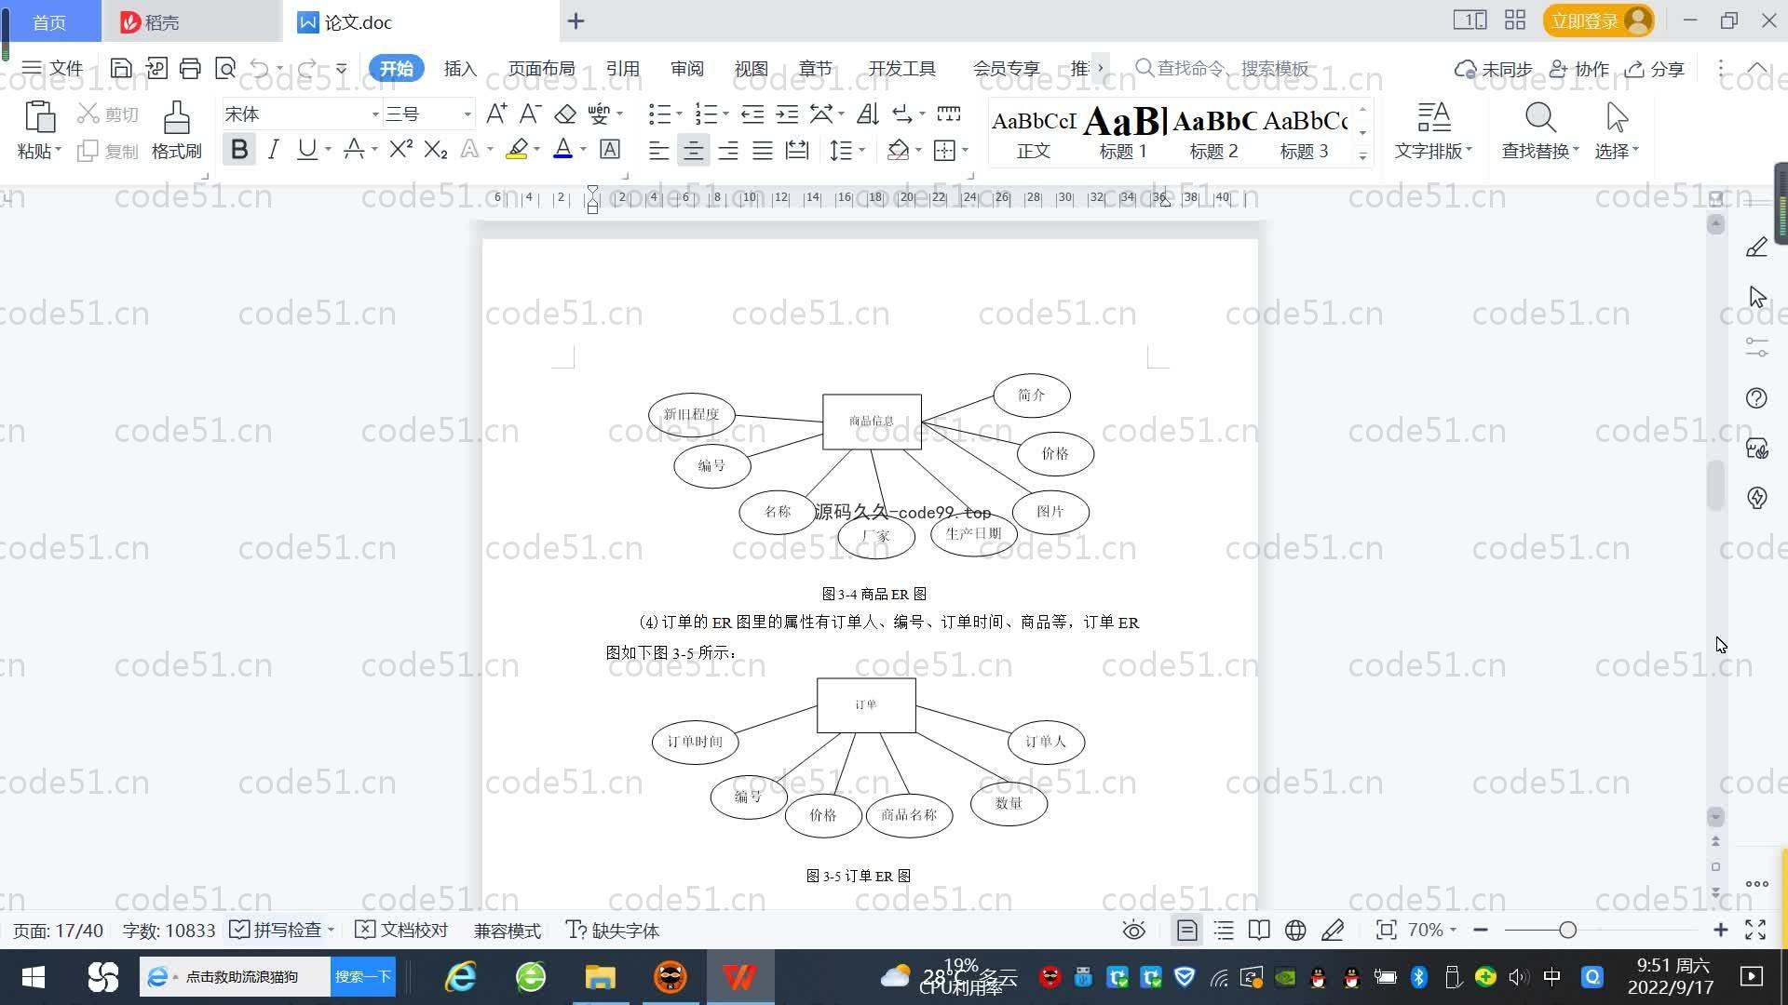Image resolution: width=1788 pixels, height=1005 pixels.
Task: Open the font size dropdown
Action: click(x=467, y=114)
